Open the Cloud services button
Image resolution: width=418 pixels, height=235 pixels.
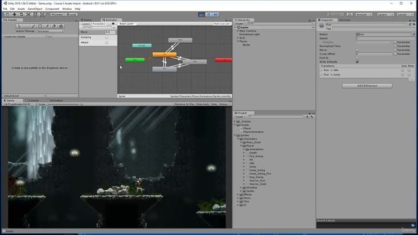(x=350, y=14)
